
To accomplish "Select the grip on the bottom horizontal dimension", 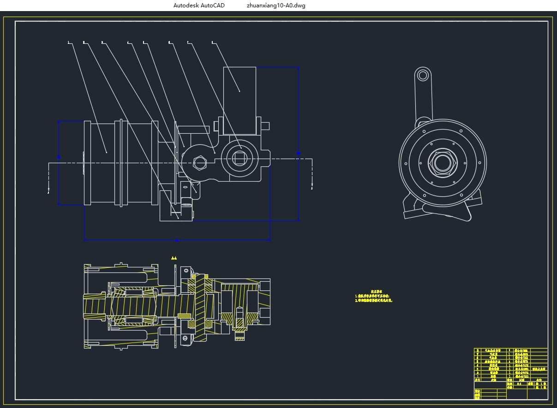I will 177,240.
